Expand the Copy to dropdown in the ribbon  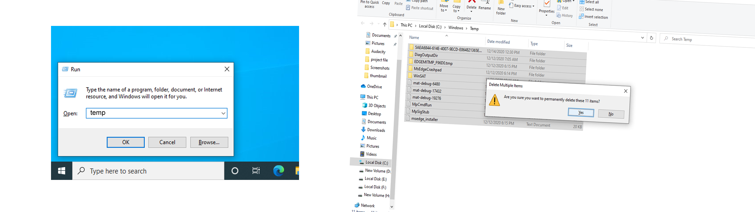[459, 11]
